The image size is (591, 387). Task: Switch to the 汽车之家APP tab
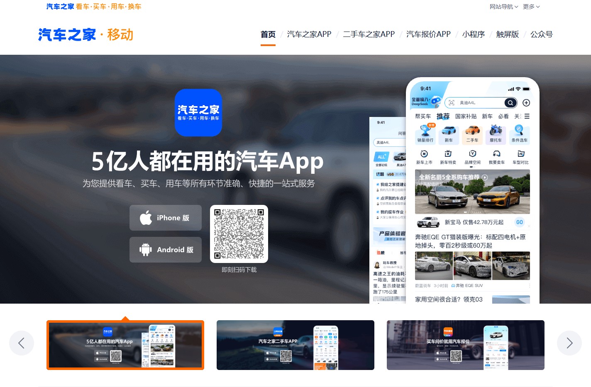tap(309, 34)
